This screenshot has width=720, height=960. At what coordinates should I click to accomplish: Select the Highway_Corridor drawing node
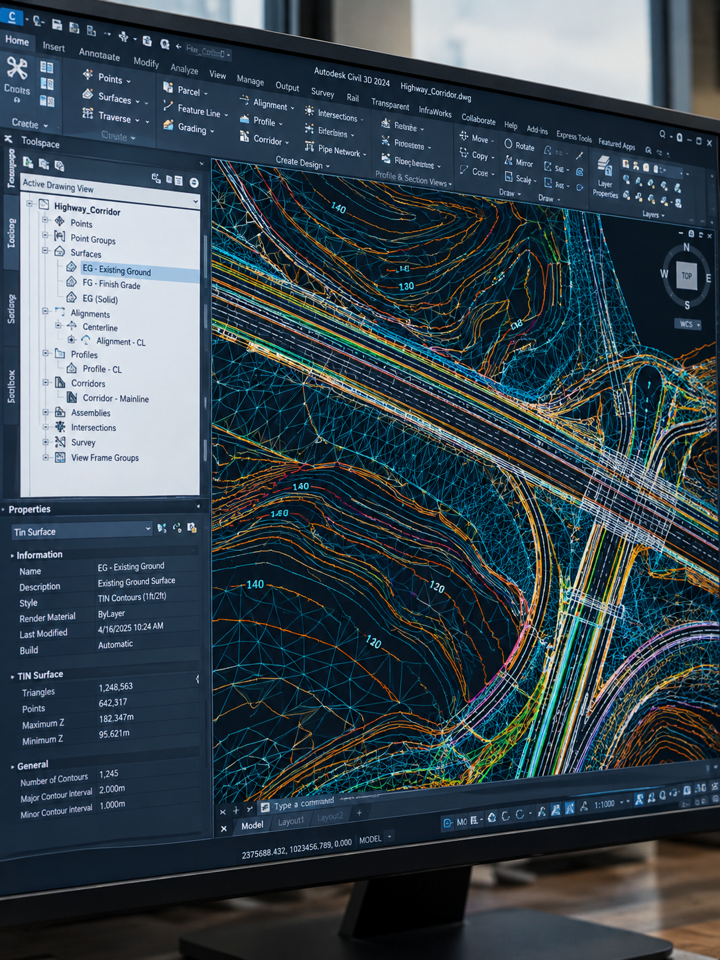(x=88, y=210)
